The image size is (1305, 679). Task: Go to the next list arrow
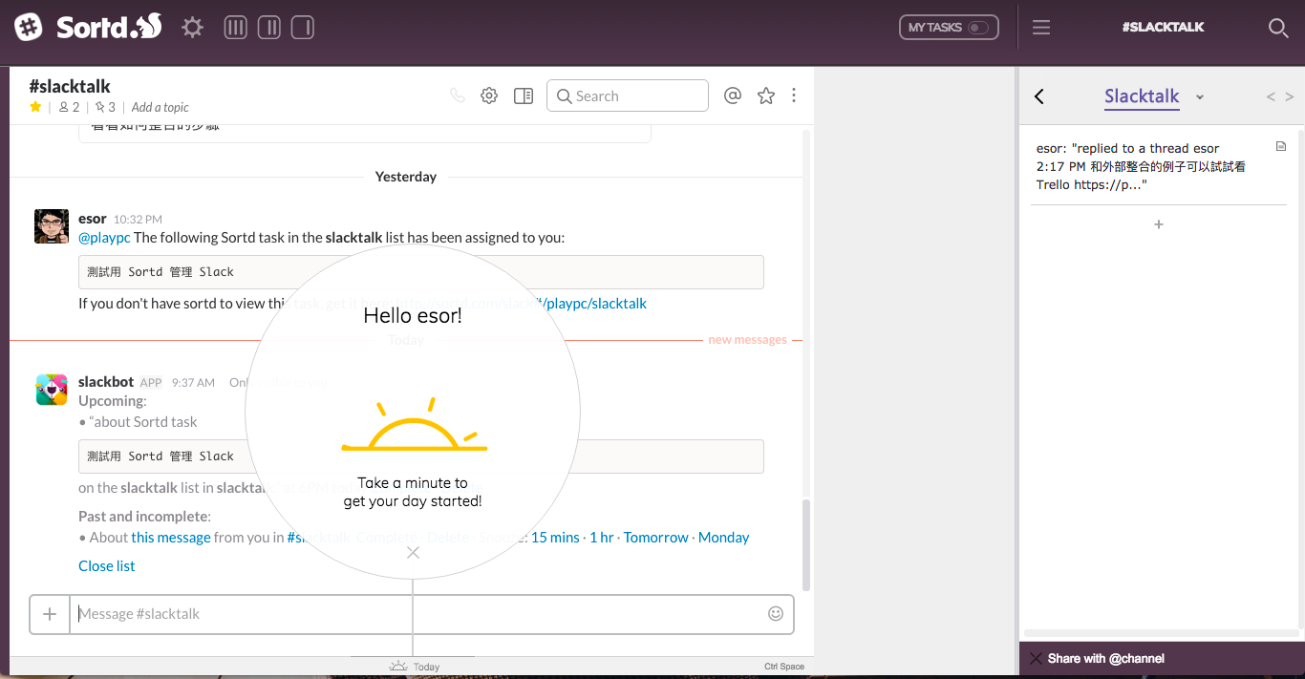[1290, 96]
